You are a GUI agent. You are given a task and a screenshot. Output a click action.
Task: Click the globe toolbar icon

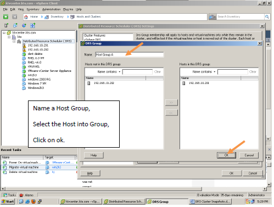click(x=24, y=25)
